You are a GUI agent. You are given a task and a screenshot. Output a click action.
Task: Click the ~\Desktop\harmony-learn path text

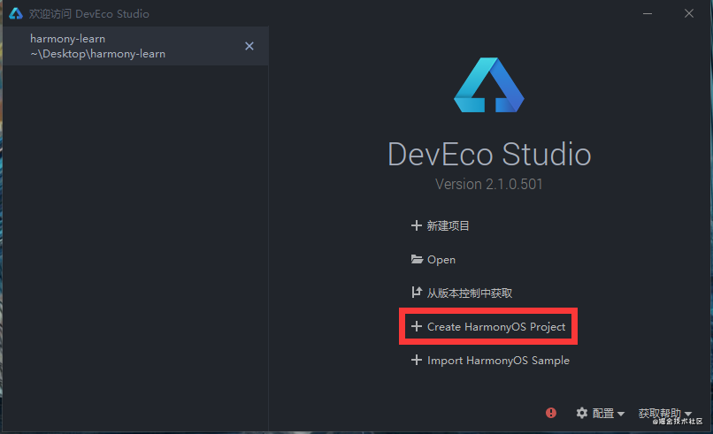tap(98, 54)
